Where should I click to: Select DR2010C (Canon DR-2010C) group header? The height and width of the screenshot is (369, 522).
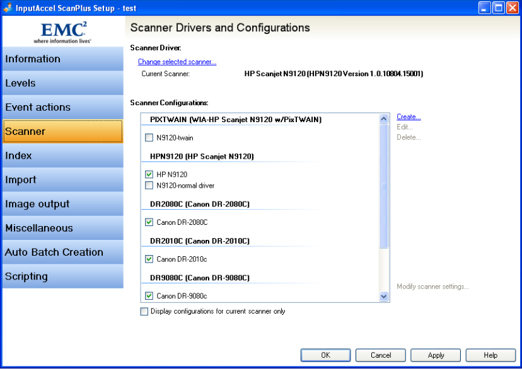point(200,241)
